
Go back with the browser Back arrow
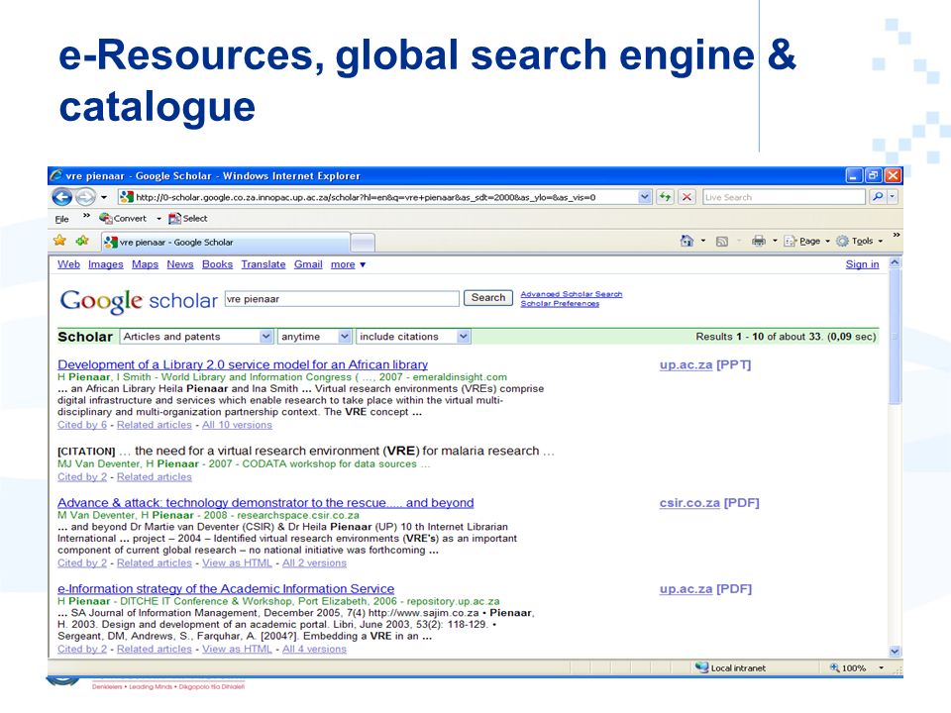pyautogui.click(x=61, y=197)
